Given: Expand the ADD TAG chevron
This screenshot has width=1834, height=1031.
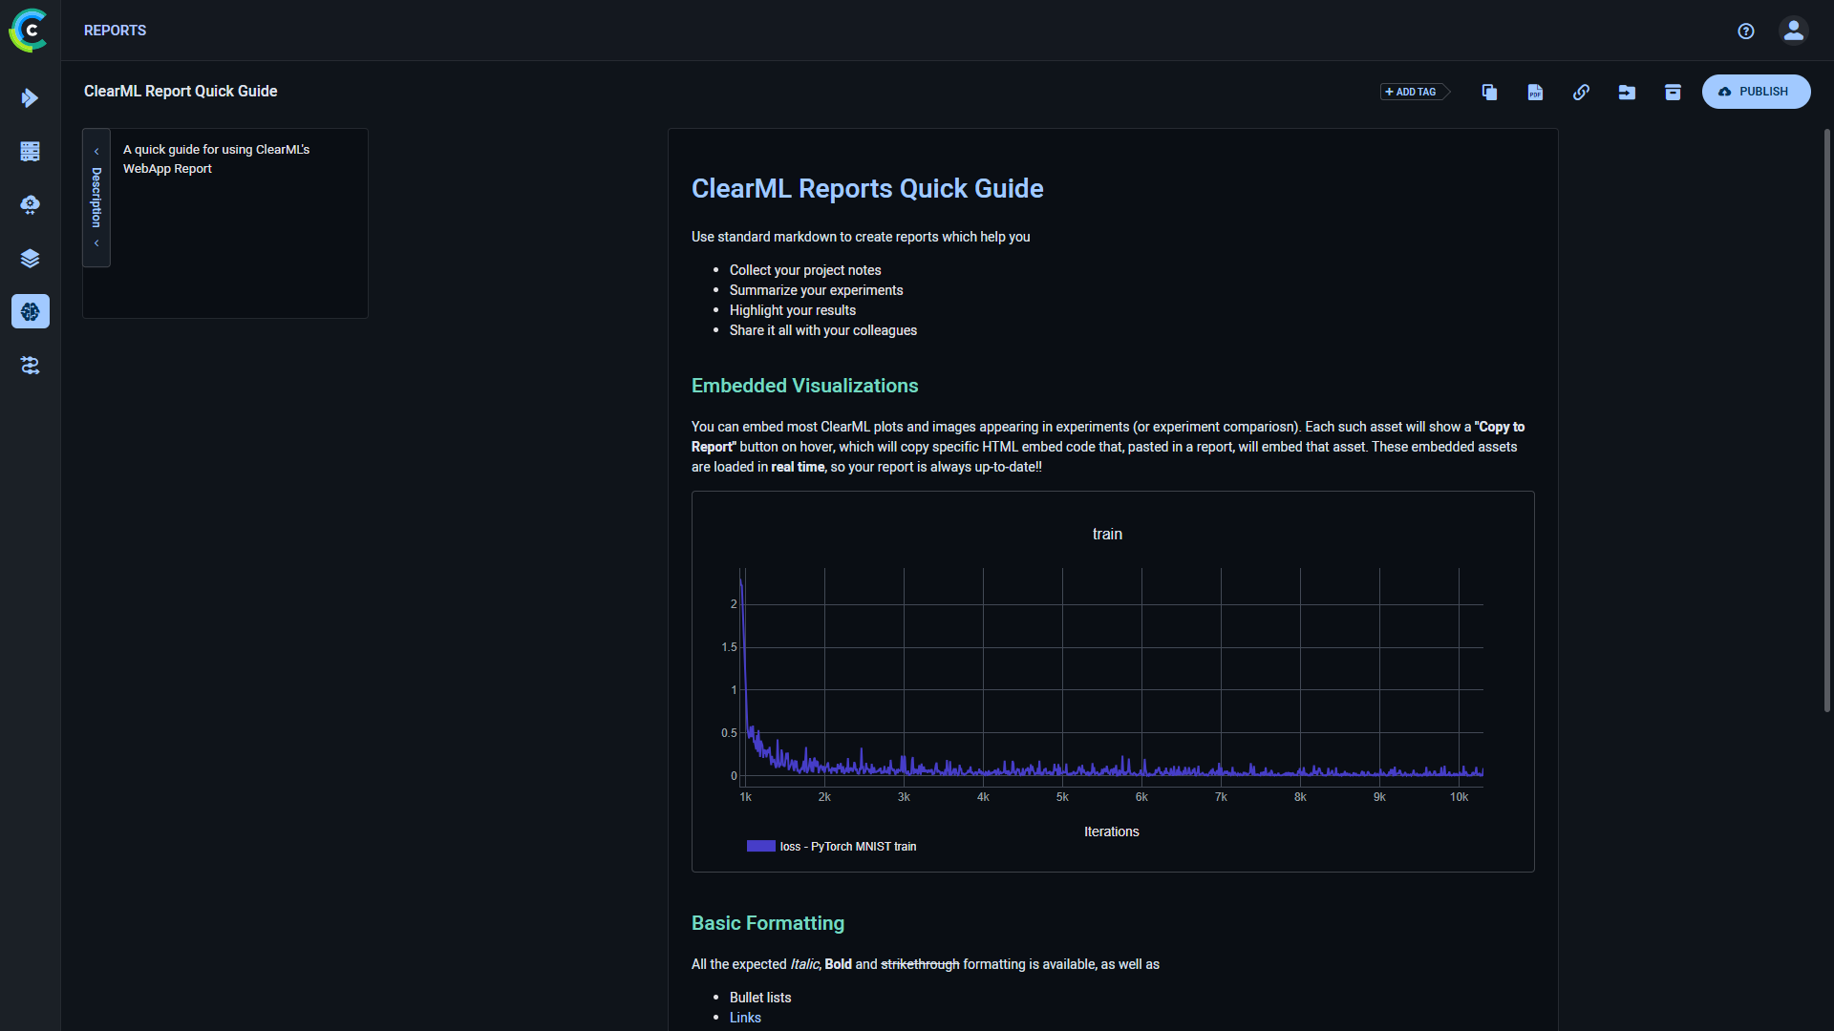Looking at the screenshot, I should click(x=1445, y=92).
